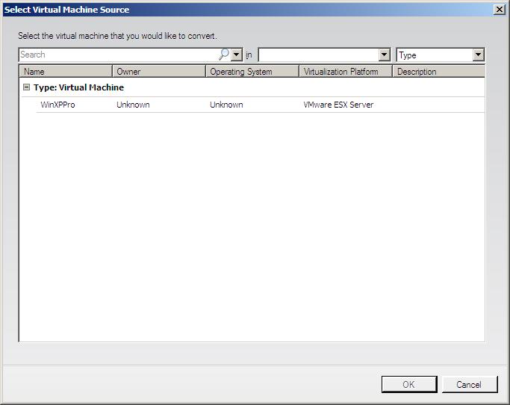Select the Type: Virtual Machine group header
Viewport: 510px width, 405px height.
78,87
